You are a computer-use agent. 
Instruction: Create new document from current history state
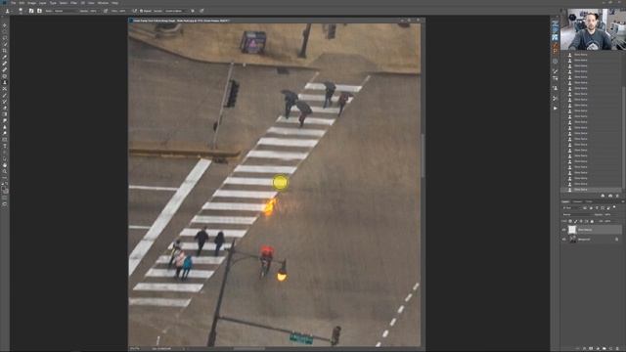(603, 196)
